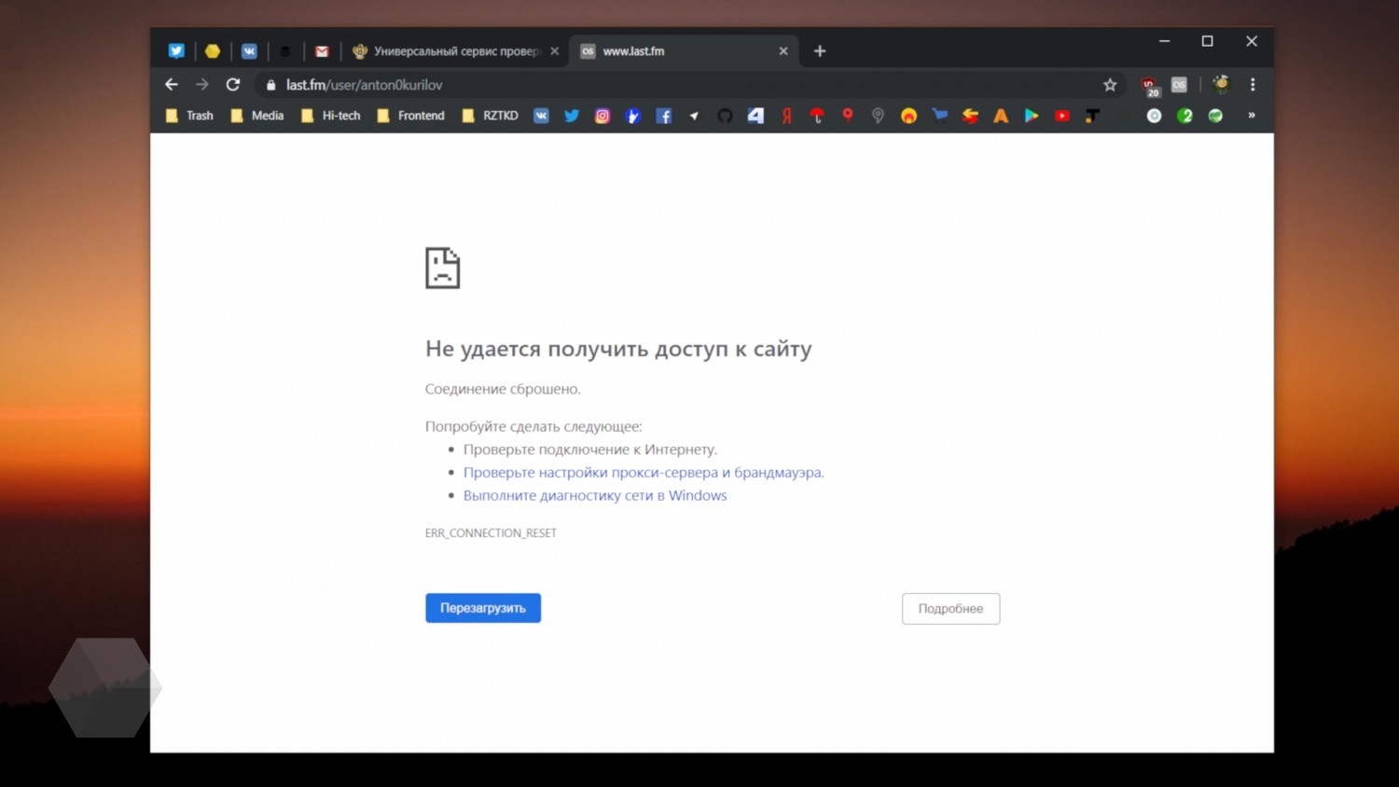
Task: Open the Yandex Я bookmark
Action: click(x=786, y=116)
